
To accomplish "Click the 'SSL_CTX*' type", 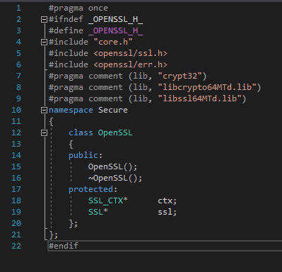I will click(108, 200).
